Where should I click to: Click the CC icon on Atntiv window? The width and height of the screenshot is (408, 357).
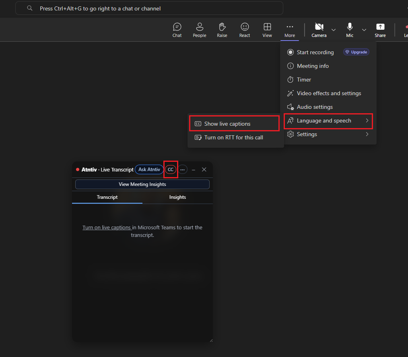coord(171,169)
